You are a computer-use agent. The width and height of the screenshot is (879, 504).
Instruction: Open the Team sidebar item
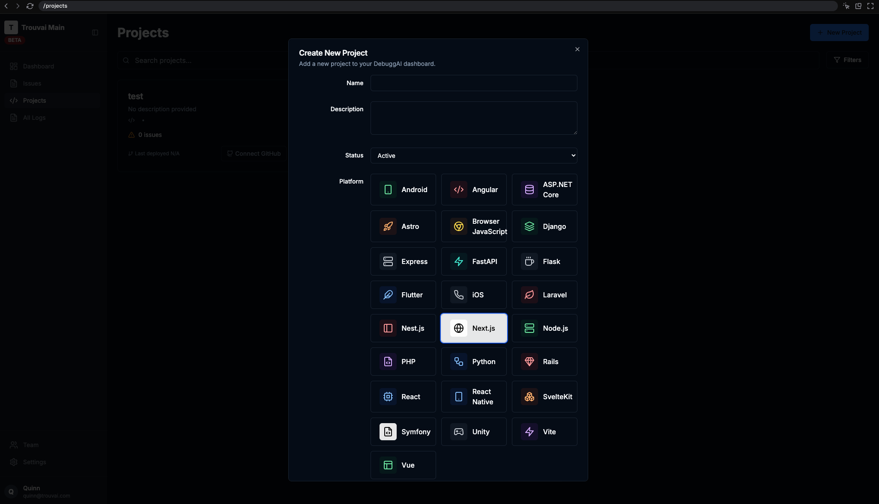51,445
